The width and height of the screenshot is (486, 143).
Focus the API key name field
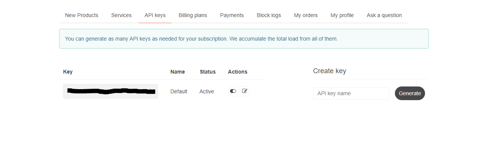[x=351, y=93]
